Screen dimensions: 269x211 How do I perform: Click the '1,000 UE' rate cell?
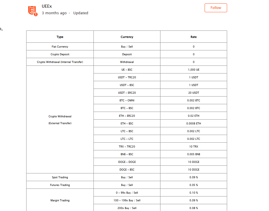(193, 70)
